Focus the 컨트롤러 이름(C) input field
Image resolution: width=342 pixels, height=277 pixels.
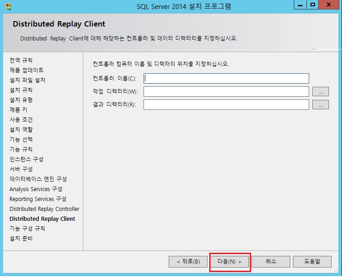point(226,78)
